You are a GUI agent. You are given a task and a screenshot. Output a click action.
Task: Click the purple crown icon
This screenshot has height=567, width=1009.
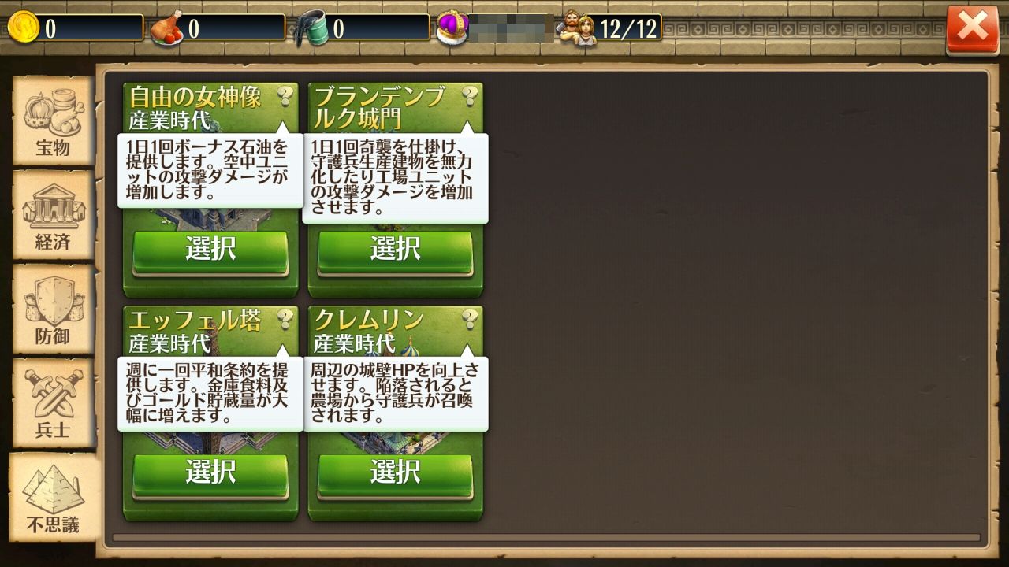point(452,28)
